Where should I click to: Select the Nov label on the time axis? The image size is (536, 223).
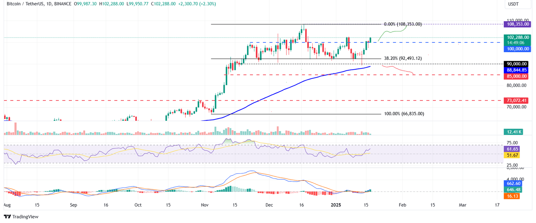tap(204, 205)
